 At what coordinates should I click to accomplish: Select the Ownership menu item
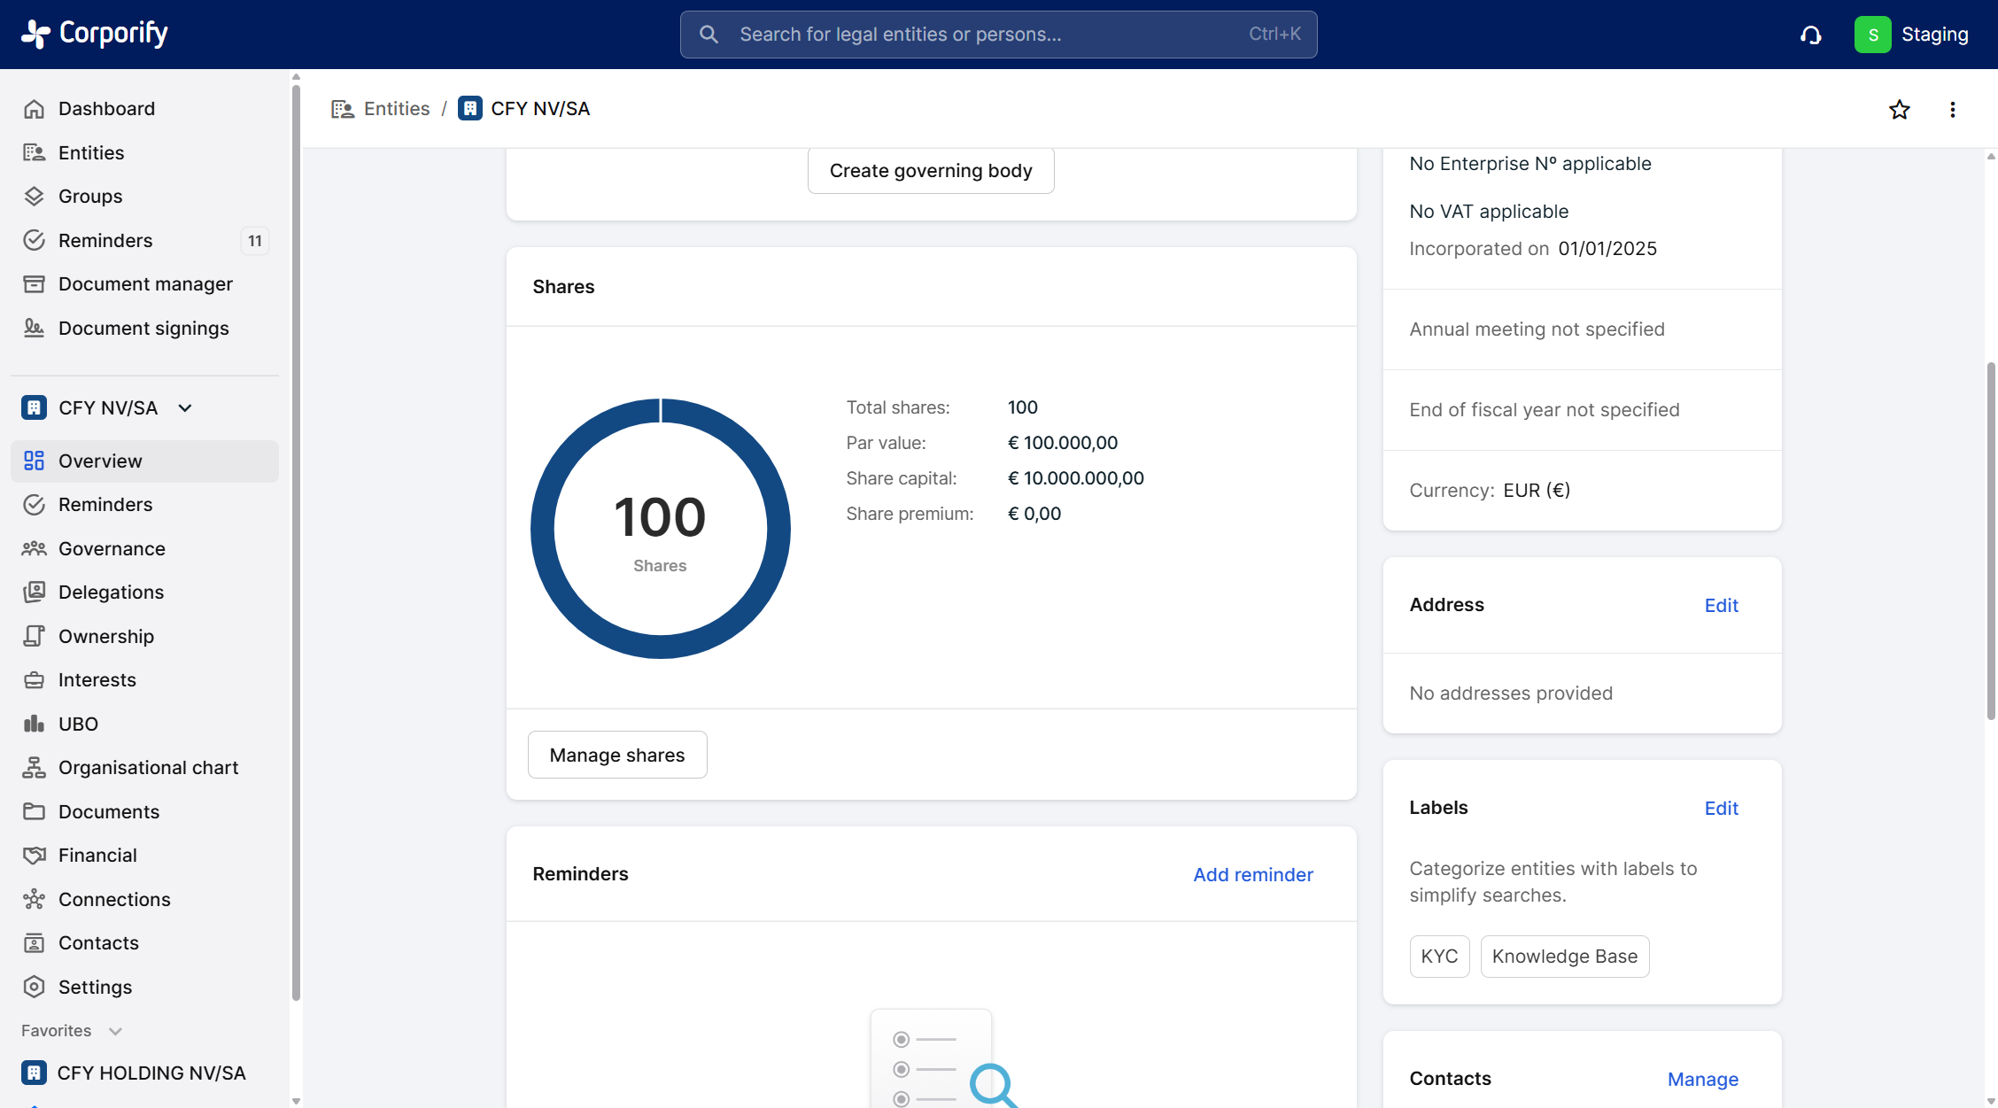(x=105, y=636)
